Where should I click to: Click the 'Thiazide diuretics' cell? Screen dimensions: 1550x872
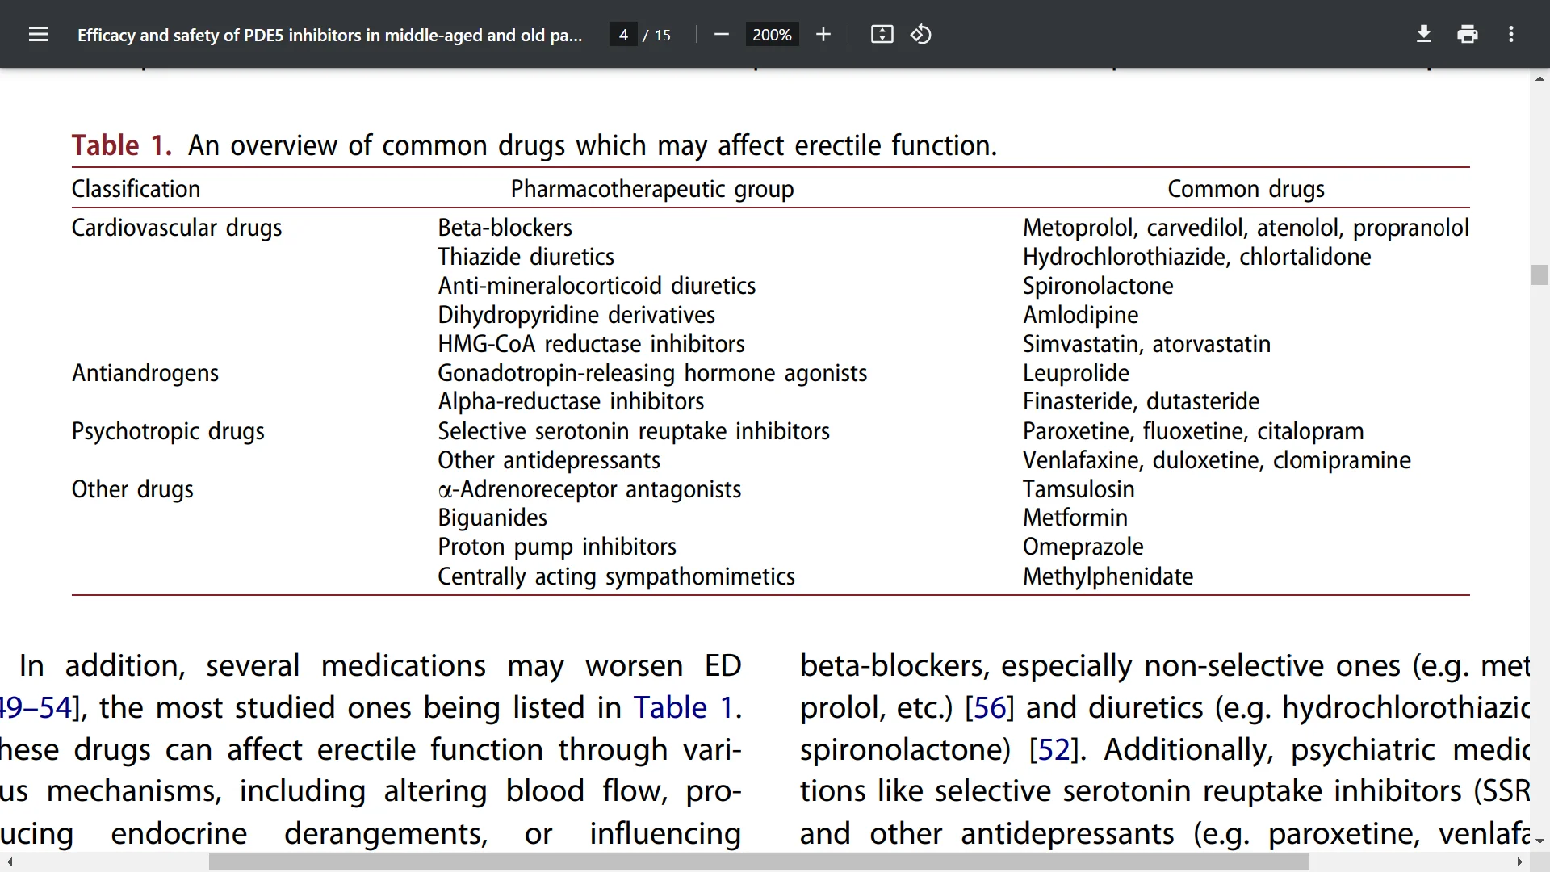tap(526, 257)
